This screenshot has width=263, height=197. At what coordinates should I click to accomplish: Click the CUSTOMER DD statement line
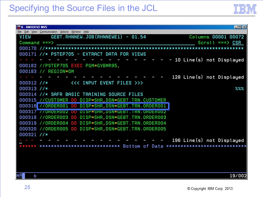93,100
